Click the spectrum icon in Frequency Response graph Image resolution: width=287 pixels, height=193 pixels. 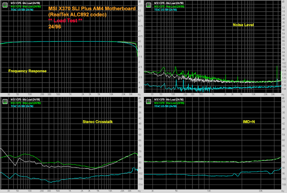(5, 5)
